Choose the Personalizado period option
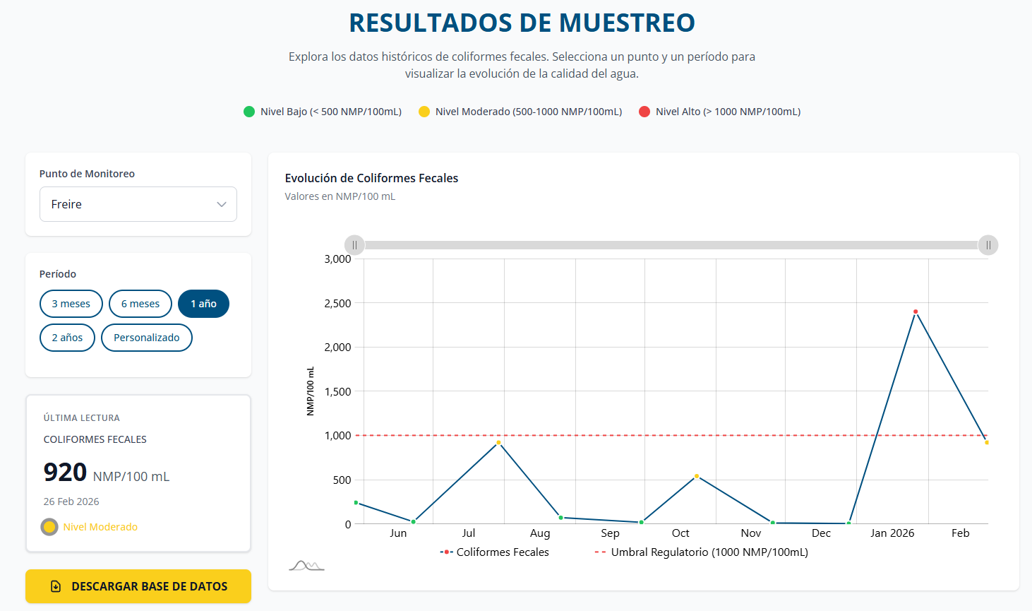Image resolution: width=1032 pixels, height=611 pixels. tap(147, 338)
